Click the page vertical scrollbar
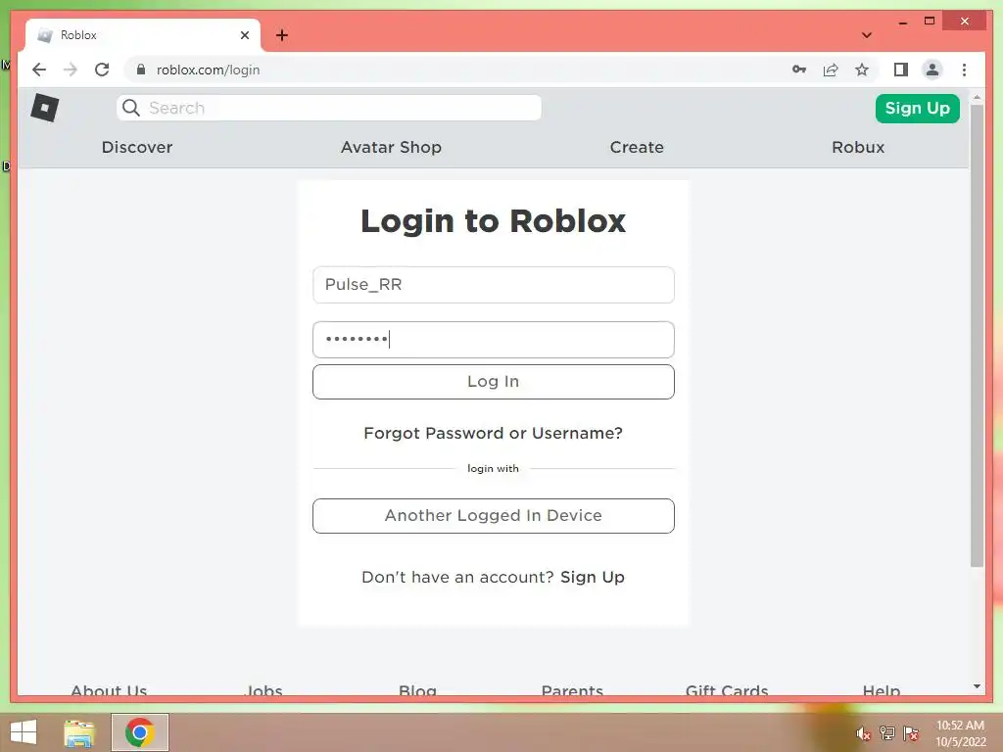 click(x=977, y=335)
